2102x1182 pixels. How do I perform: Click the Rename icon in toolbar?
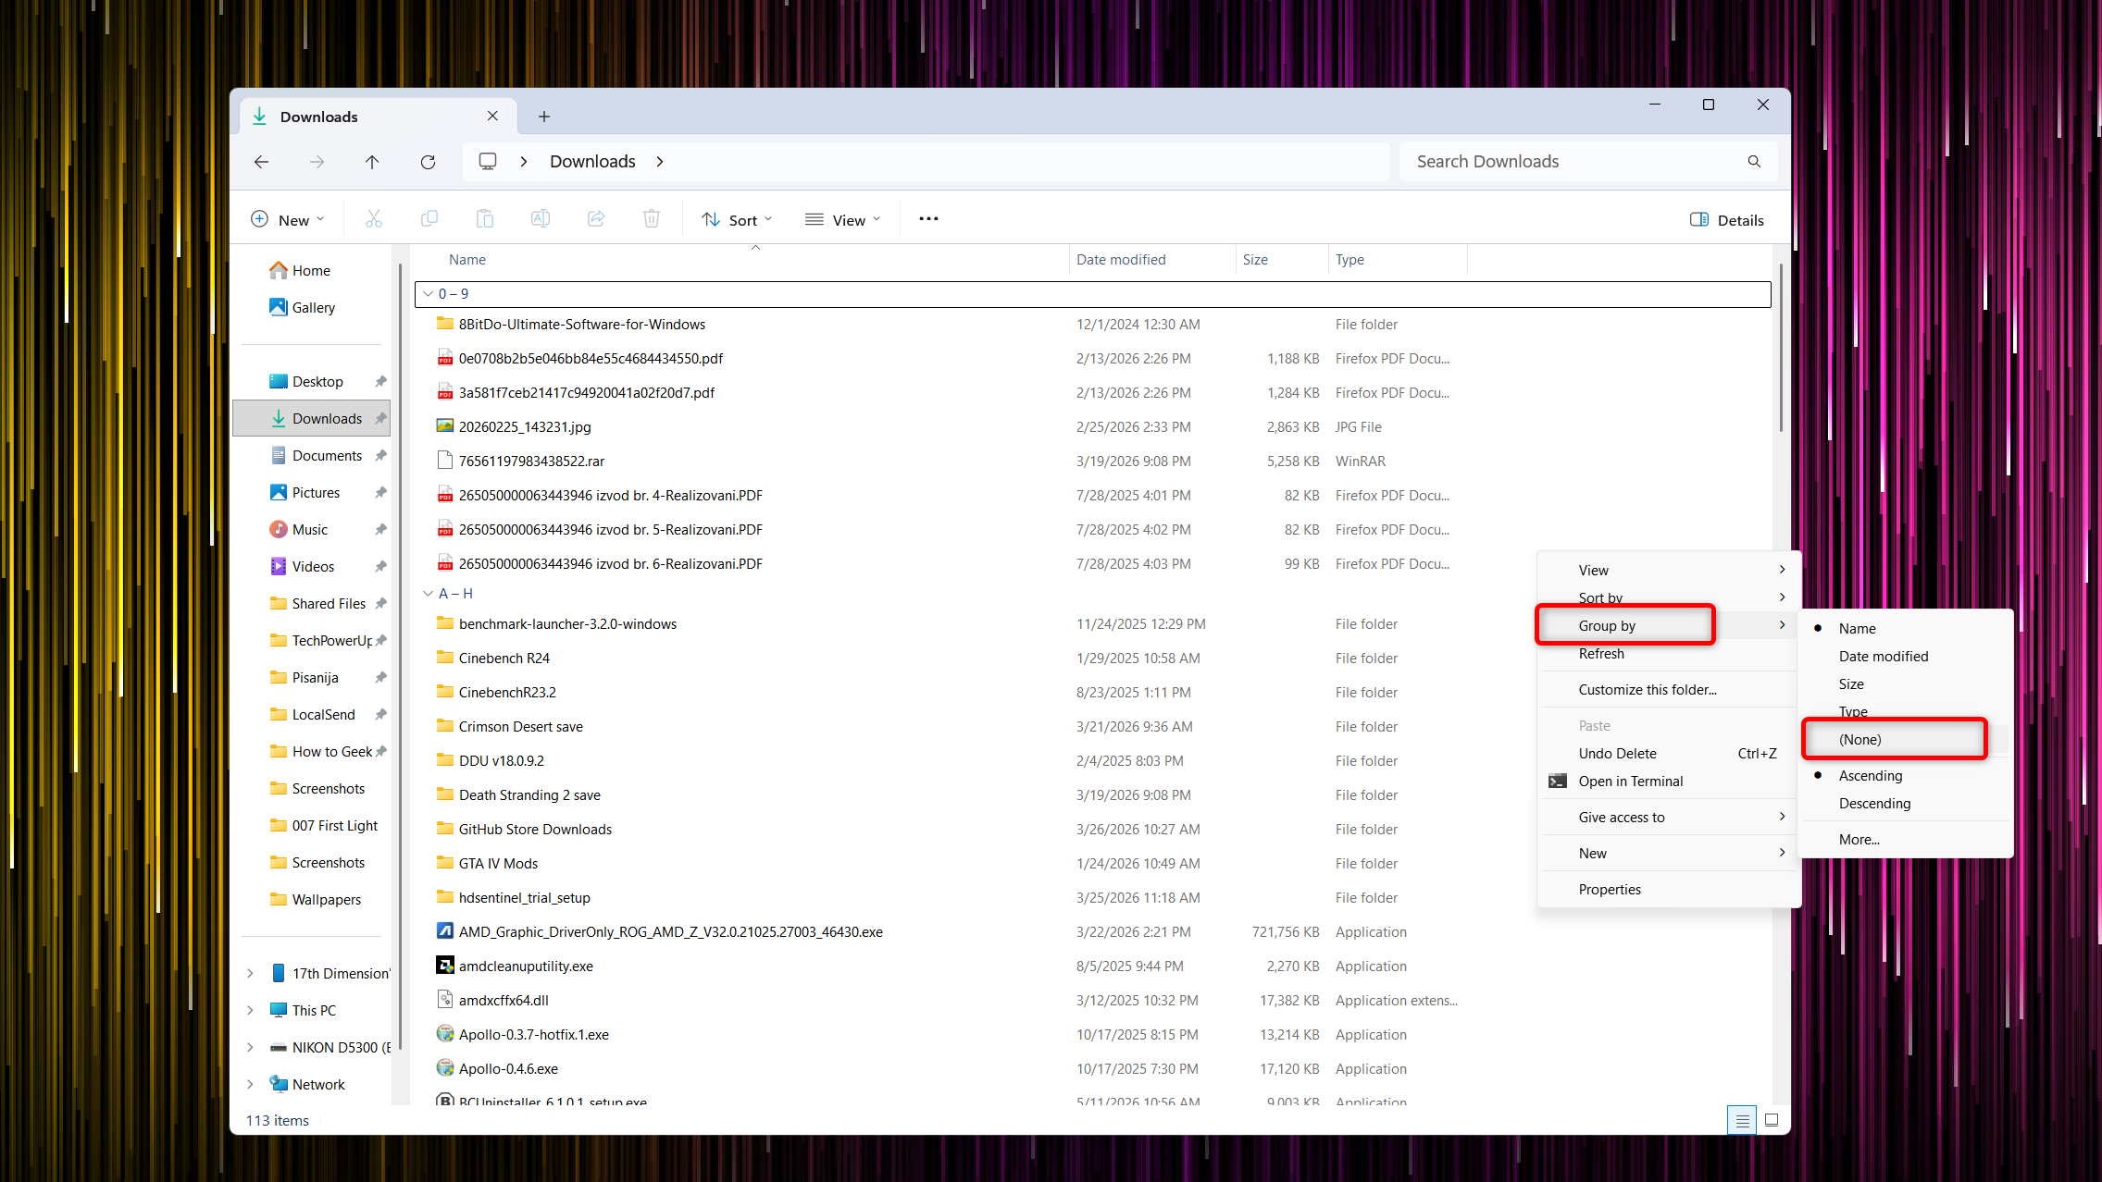pos(541,219)
